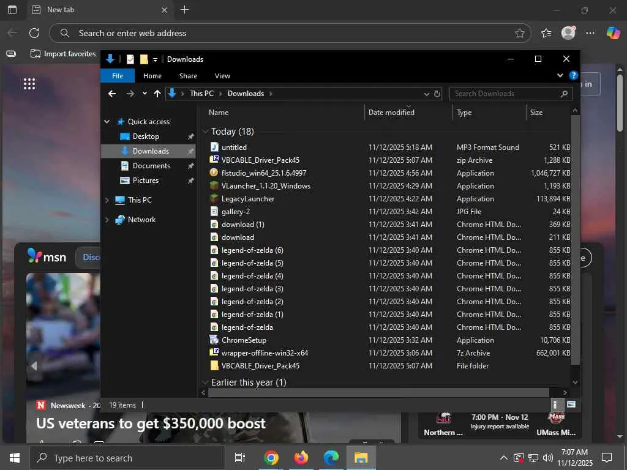Screen dimensions: 627x470
Task: Select the VBCABLE_Driver_Pack45 zip archive icon
Action: pyautogui.click(x=214, y=160)
